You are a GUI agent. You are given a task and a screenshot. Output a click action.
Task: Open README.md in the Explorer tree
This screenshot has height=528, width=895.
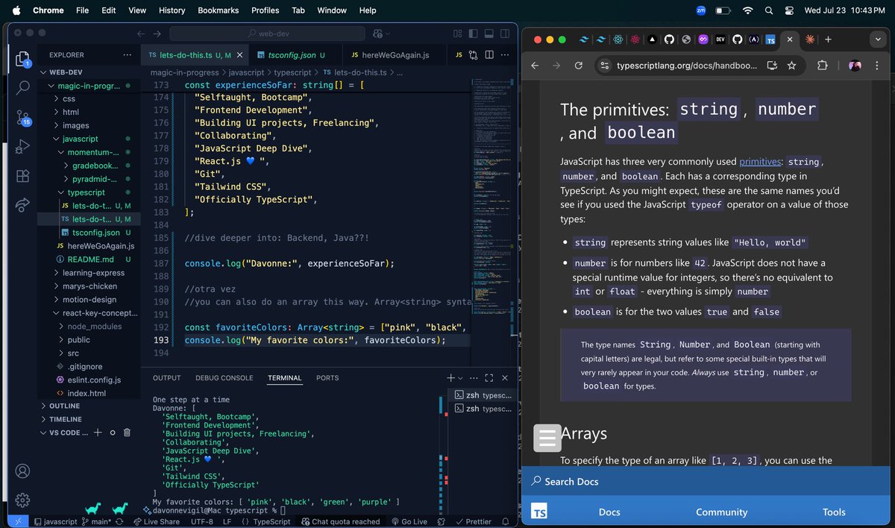(90, 260)
